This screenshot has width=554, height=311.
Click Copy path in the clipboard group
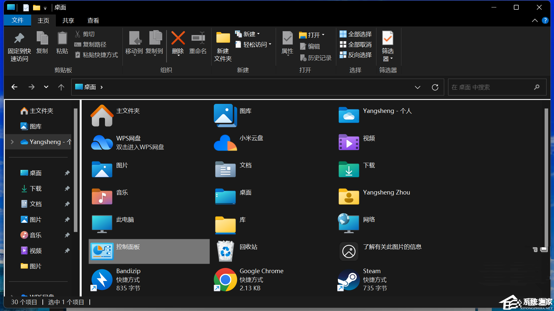pyautogui.click(x=90, y=44)
